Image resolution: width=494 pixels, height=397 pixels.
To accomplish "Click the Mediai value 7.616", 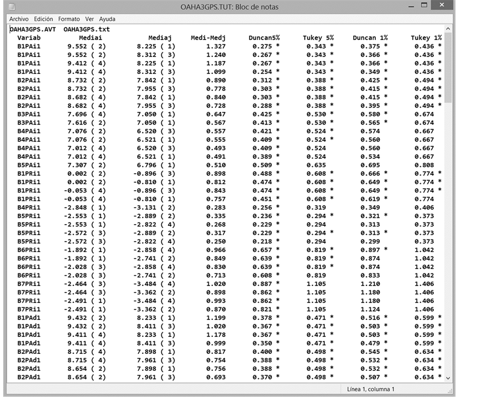I will [x=77, y=123].
